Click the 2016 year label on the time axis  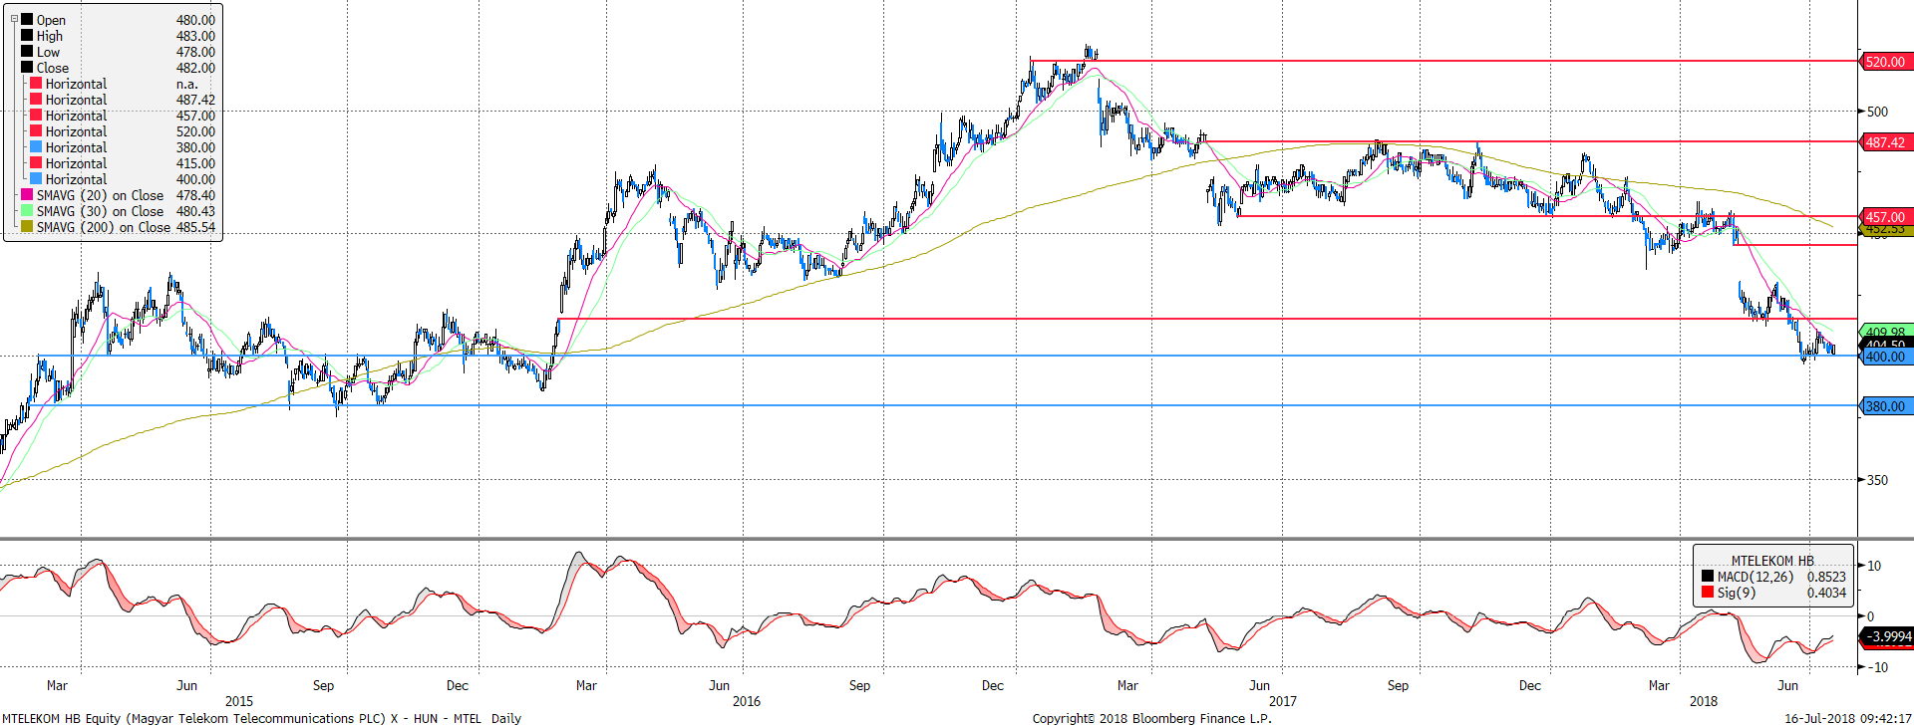746,701
